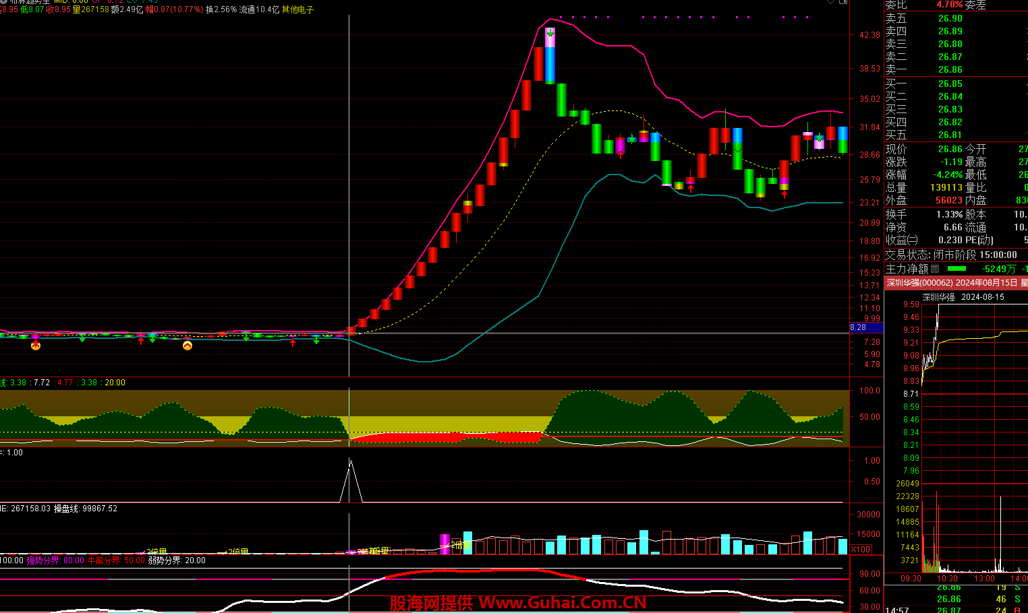Viewport: 1028px width, 613px height.
Task: Click the 弱势分界 20.00 indicator label
Action: (177, 560)
